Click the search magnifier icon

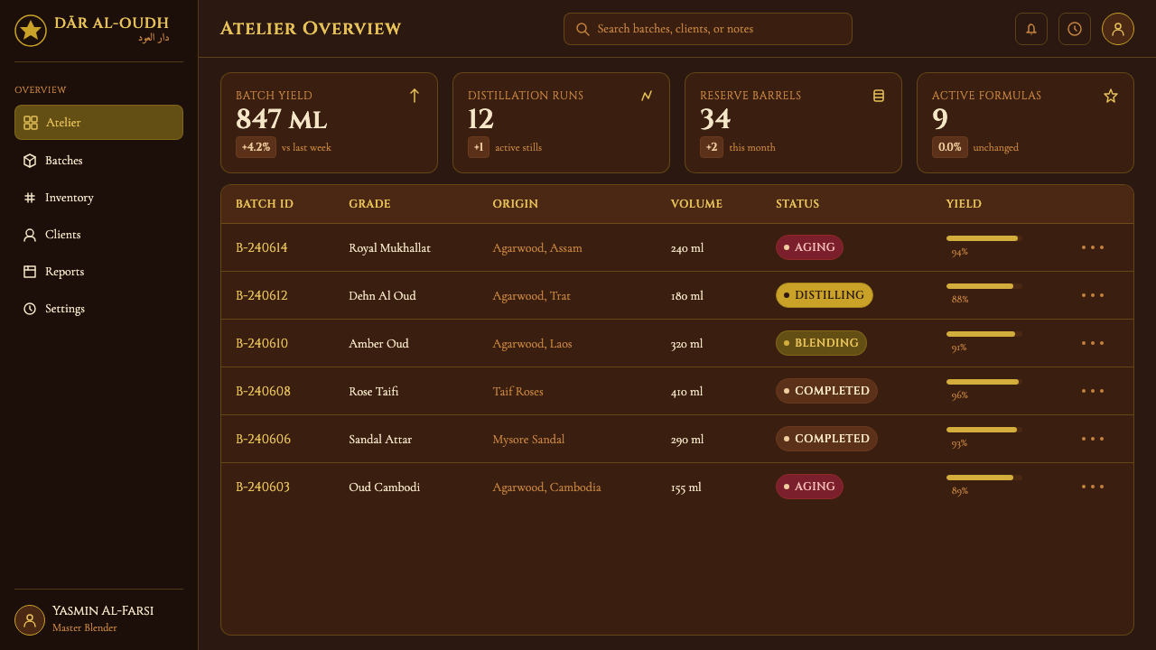(x=583, y=29)
